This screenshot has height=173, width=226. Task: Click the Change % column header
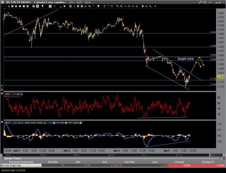[x=208, y=162]
